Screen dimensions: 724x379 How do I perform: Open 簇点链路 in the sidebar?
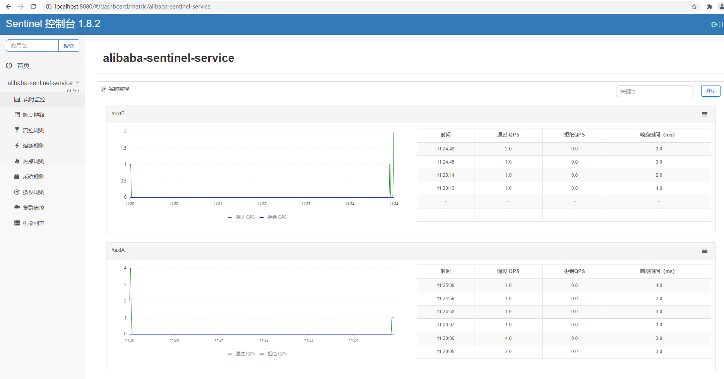(34, 115)
